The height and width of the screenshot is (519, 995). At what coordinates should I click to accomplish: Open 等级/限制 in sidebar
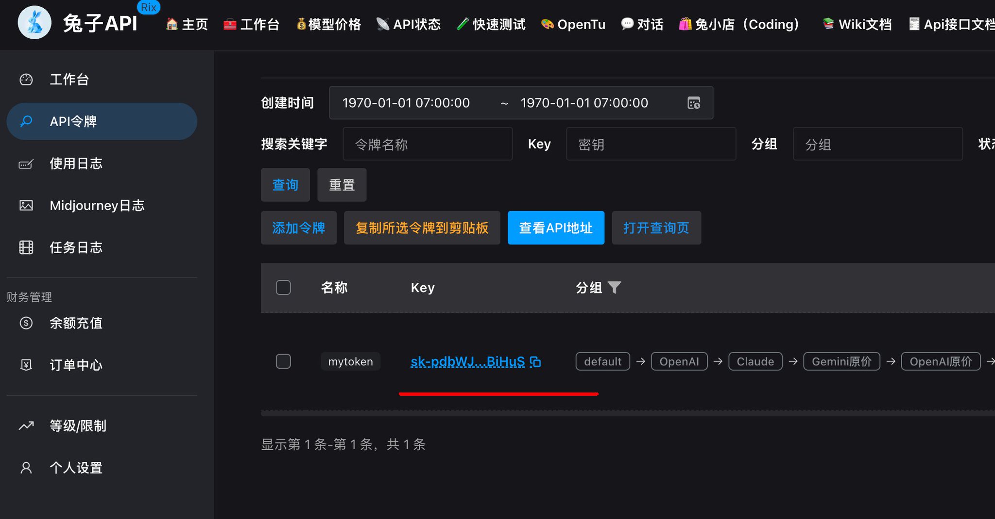(x=102, y=426)
